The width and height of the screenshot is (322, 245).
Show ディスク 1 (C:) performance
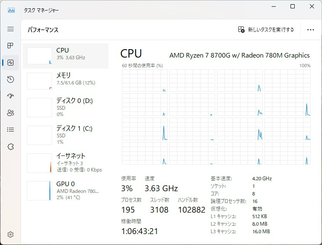coord(65,134)
